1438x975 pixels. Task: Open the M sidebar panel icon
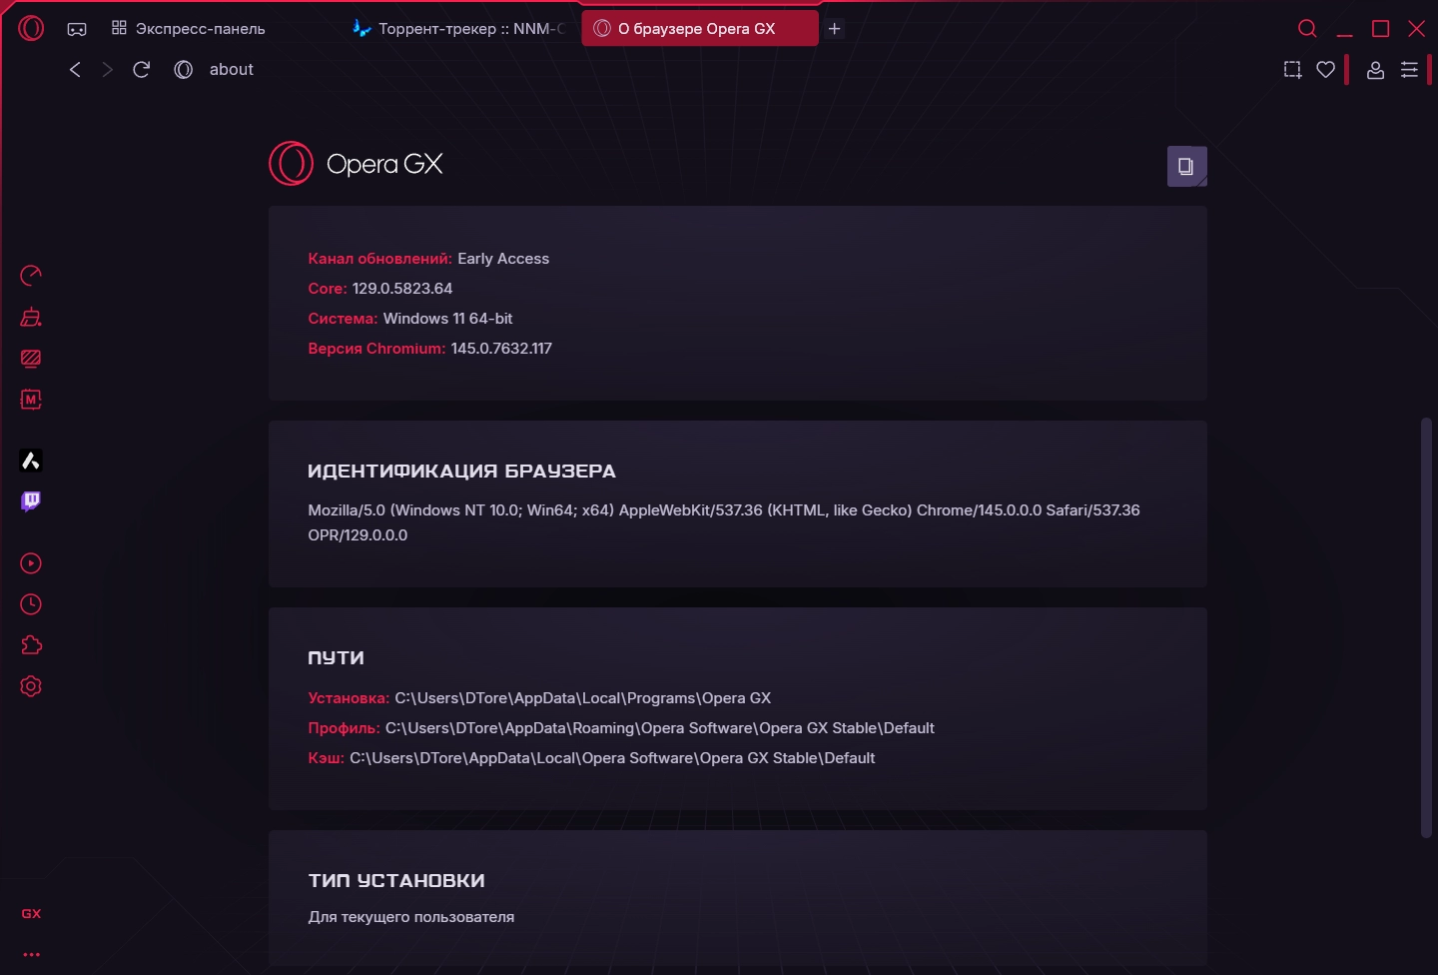(x=31, y=400)
